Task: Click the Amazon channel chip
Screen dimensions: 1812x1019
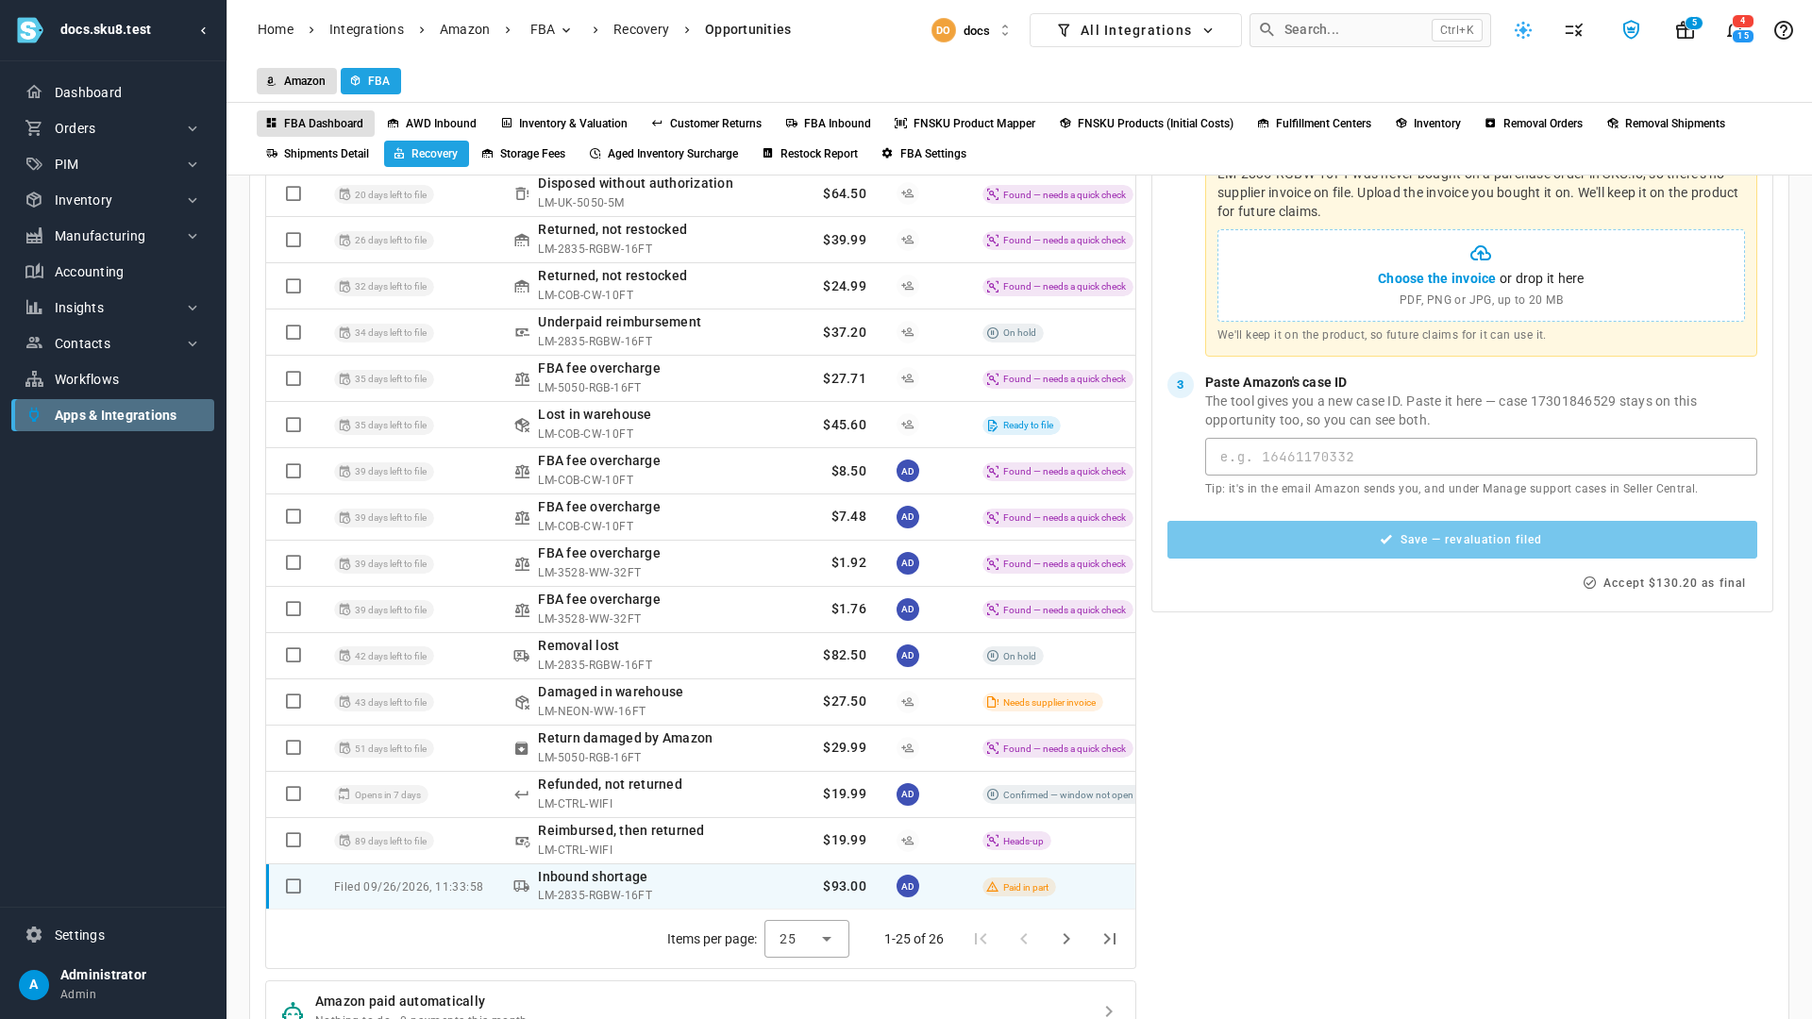Action: click(x=296, y=81)
